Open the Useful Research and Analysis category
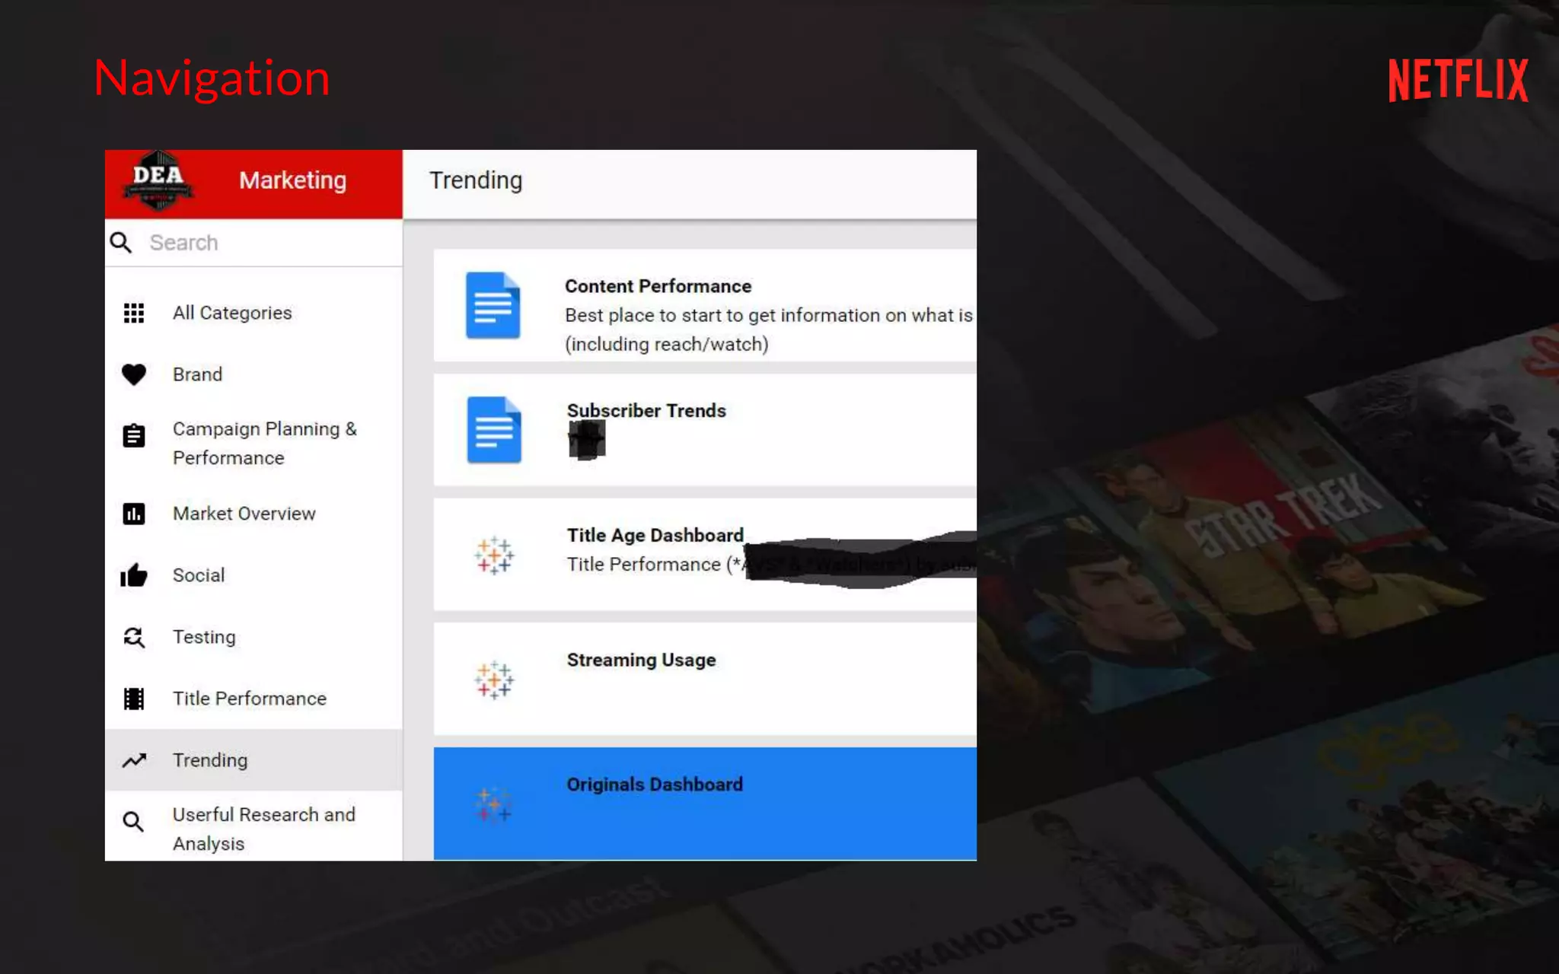 263,828
